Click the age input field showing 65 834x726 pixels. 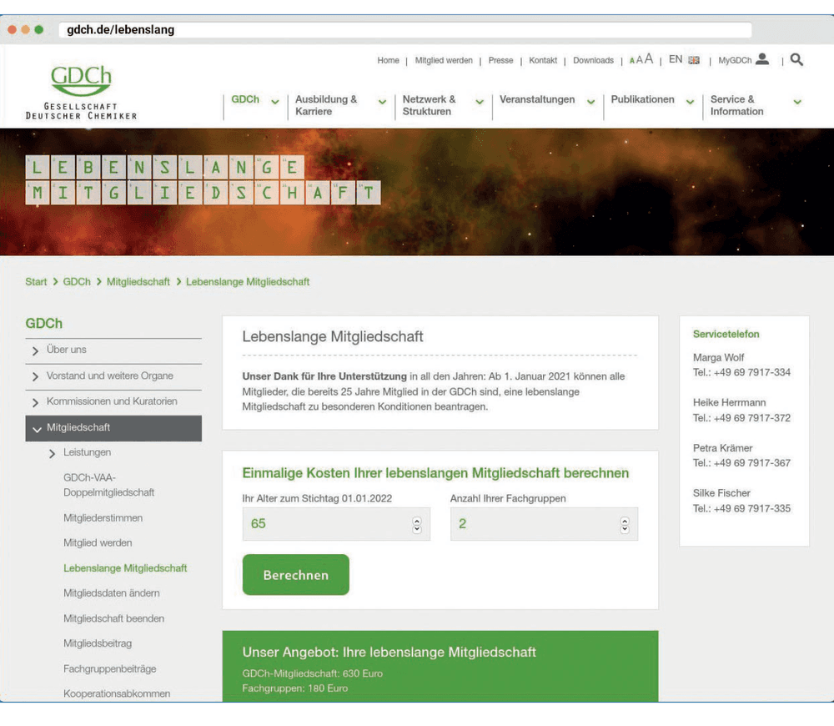click(336, 524)
